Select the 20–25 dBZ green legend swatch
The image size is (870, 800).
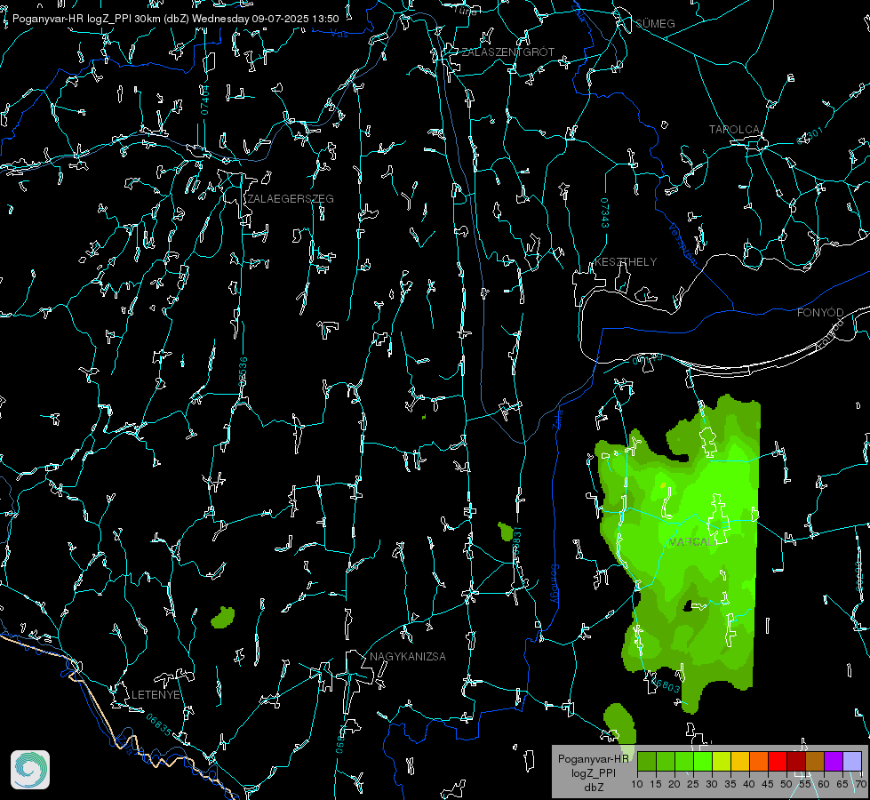[x=684, y=761]
